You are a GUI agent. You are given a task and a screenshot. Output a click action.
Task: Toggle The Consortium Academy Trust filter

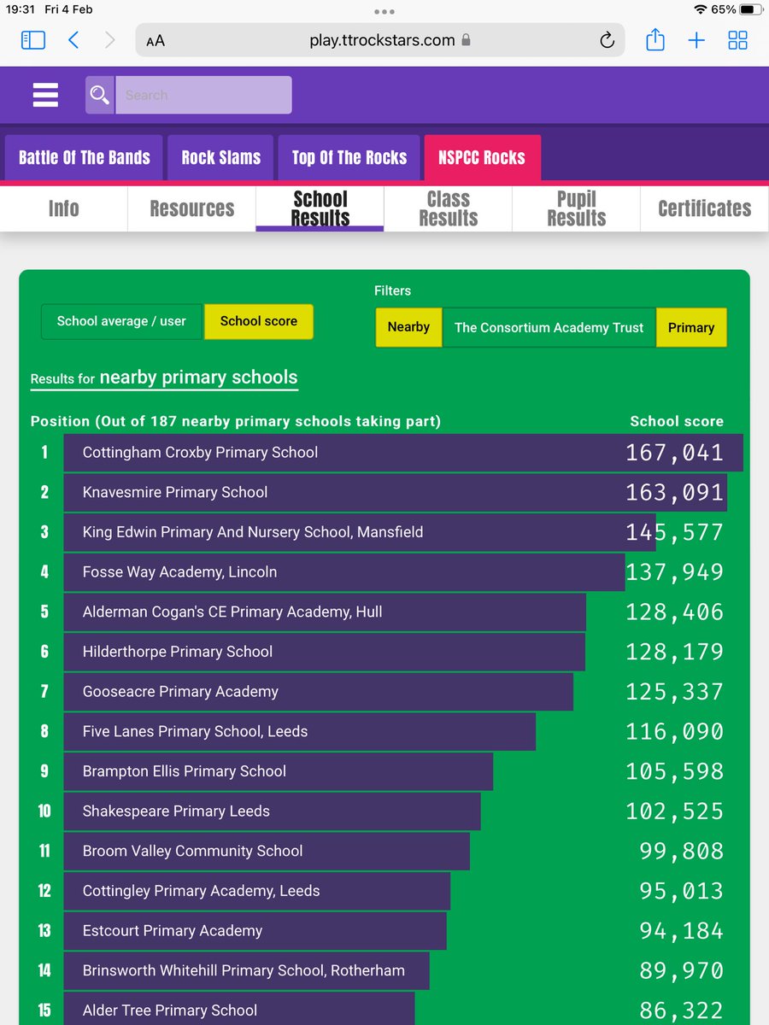click(549, 327)
